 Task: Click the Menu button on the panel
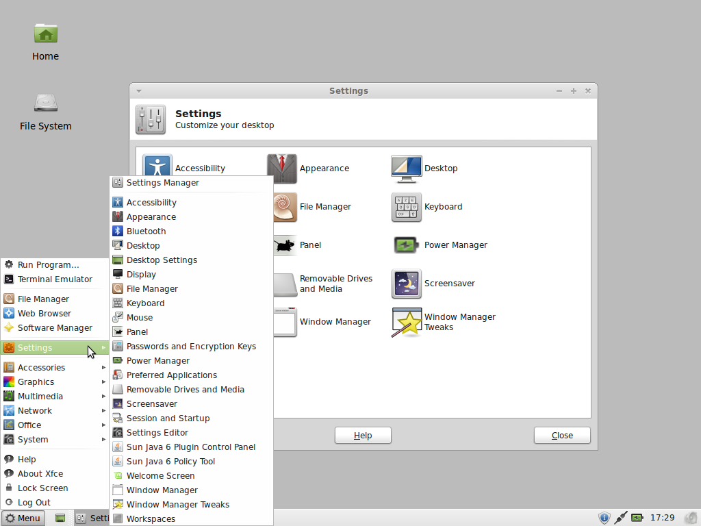coord(23,518)
